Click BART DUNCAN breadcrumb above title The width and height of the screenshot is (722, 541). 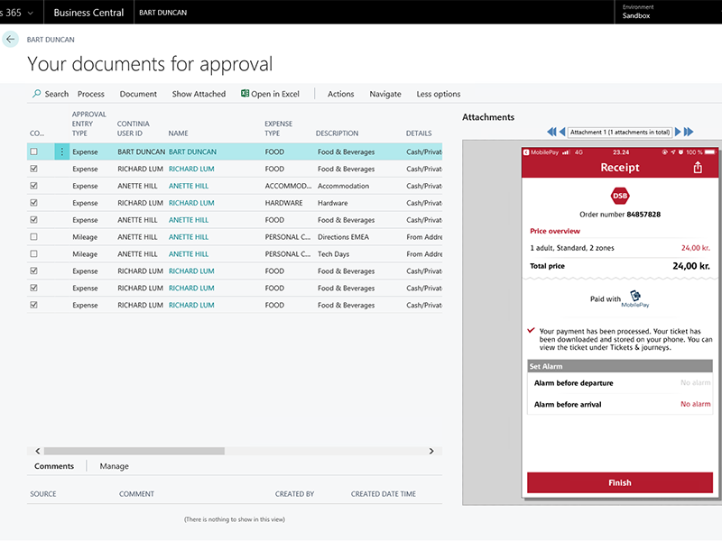tap(51, 40)
